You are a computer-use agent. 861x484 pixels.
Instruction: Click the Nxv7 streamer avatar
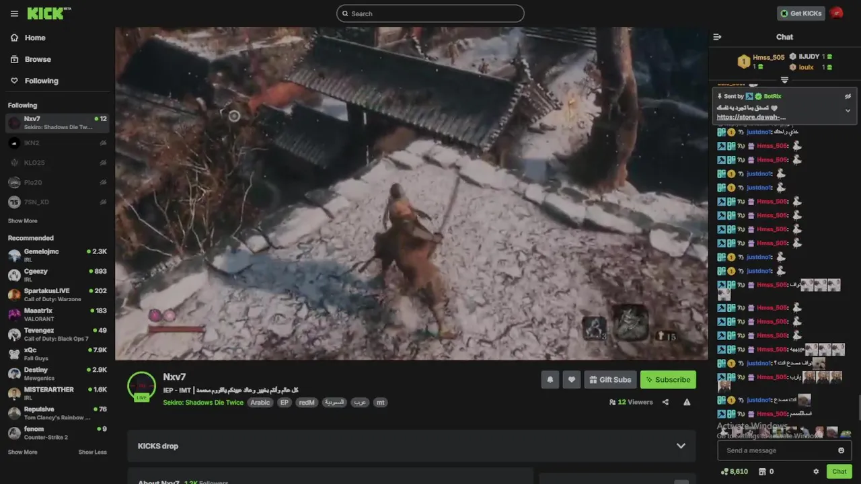pos(141,386)
